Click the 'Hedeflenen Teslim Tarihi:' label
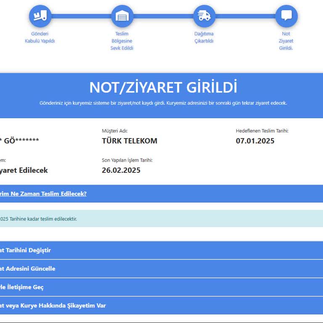Image resolution: width=323 pixels, height=323 pixels. [262, 131]
